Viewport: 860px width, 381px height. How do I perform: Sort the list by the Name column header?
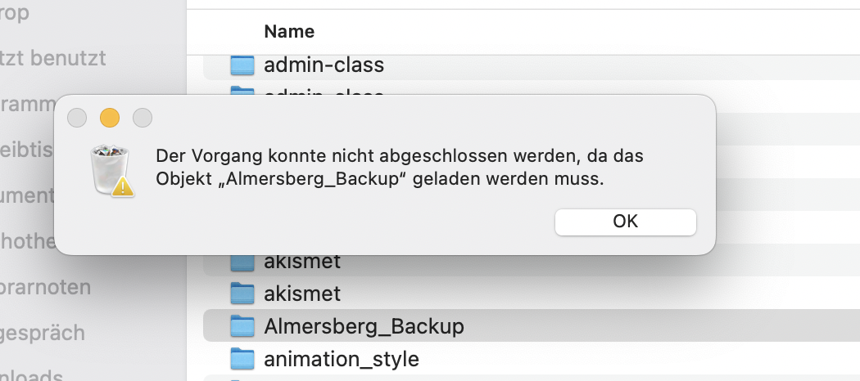(x=289, y=32)
